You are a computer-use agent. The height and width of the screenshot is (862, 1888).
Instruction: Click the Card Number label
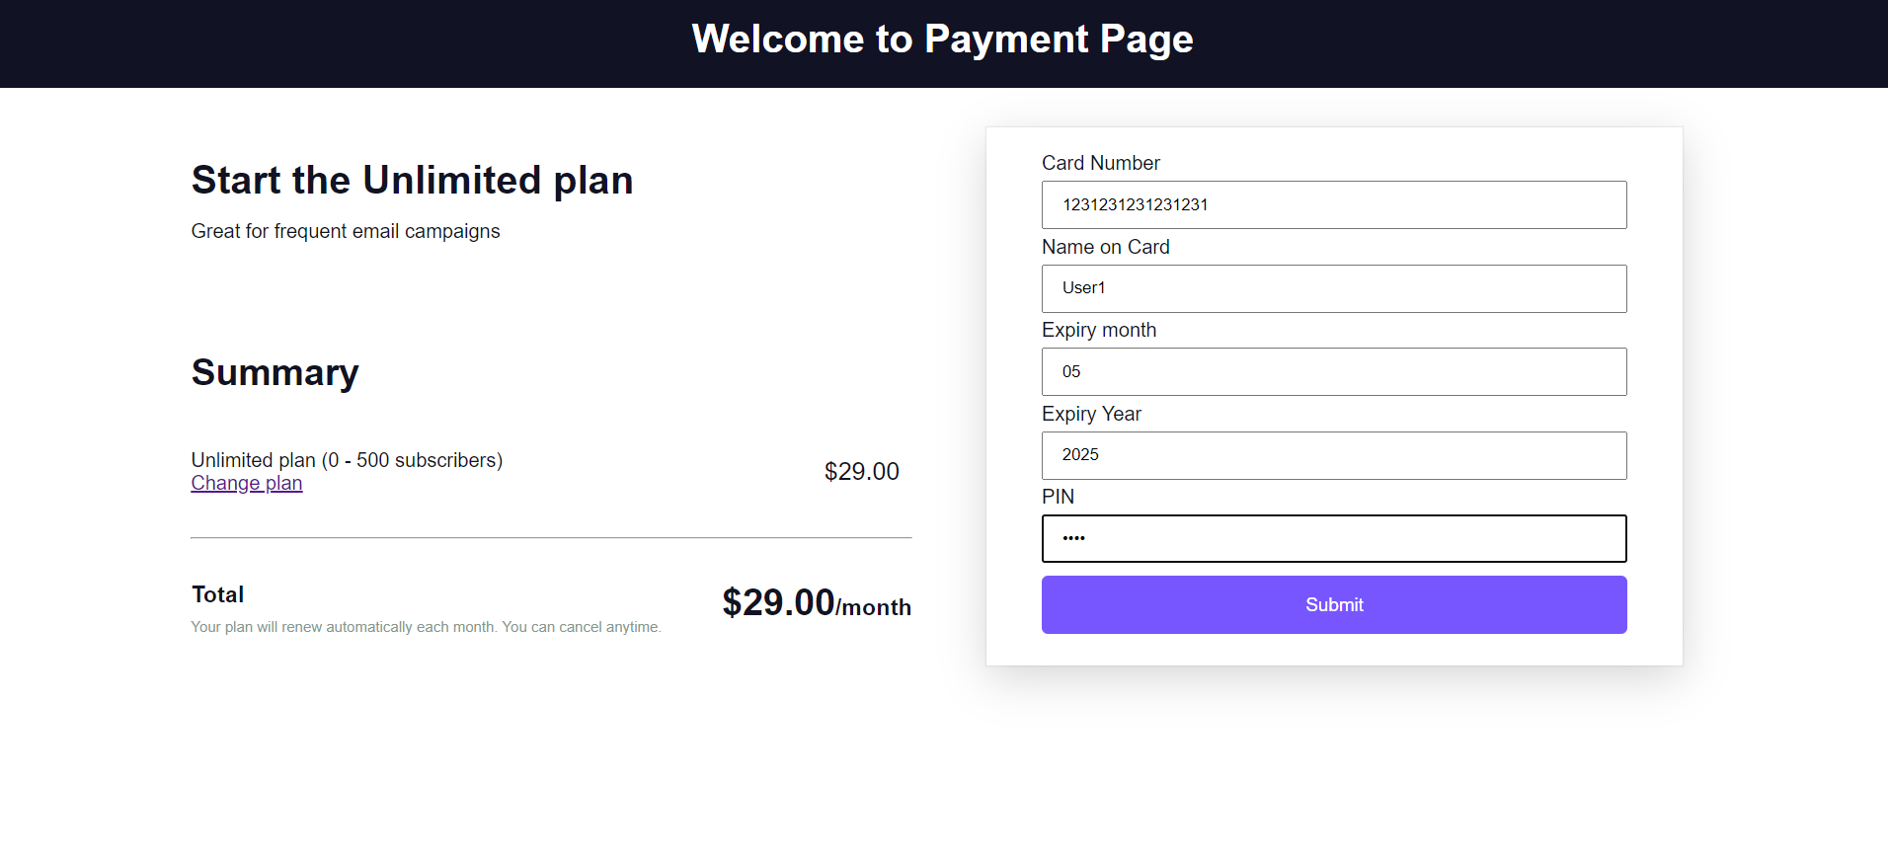1101,163
